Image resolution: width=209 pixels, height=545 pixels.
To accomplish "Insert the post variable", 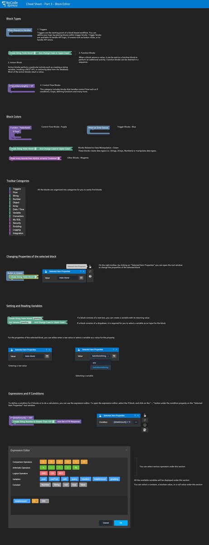I will click(44, 479).
